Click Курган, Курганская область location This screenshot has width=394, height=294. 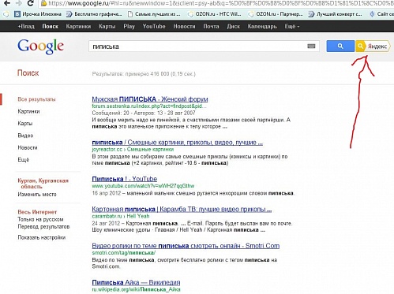point(43,184)
